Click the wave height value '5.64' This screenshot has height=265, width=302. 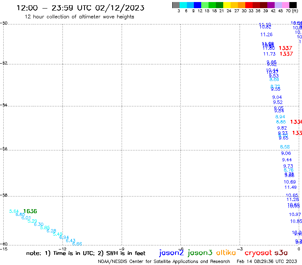pyautogui.click(x=14, y=211)
